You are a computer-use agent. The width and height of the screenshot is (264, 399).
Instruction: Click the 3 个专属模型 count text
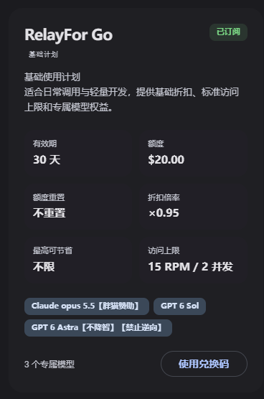(x=49, y=365)
